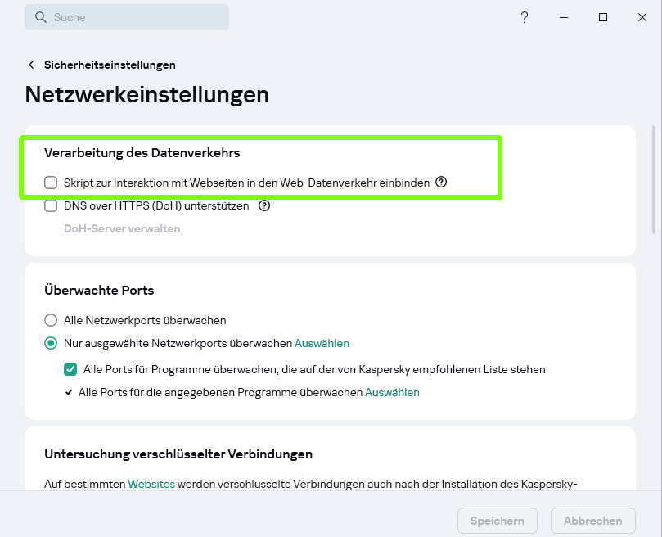Click Untersuchung verschlüsselter Verbindungen heading

pos(178,454)
